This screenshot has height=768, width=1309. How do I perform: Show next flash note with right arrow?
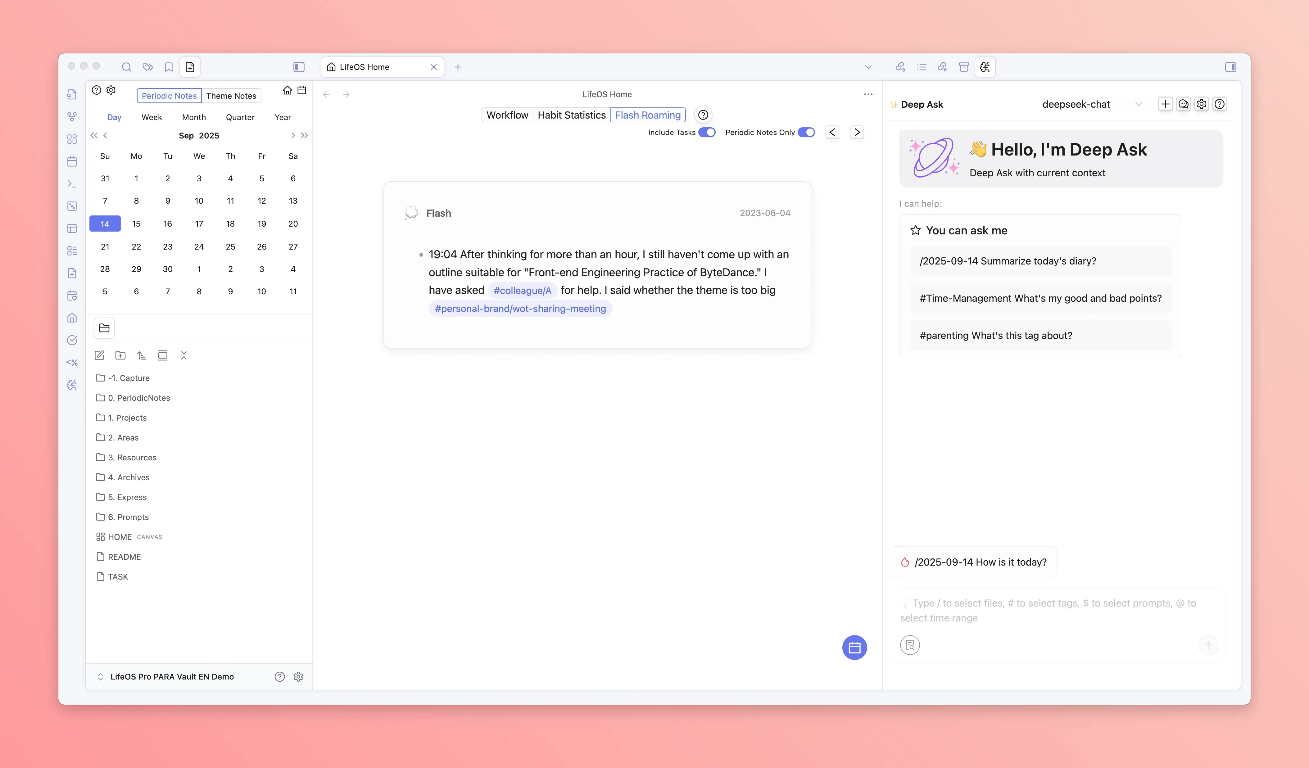(857, 133)
